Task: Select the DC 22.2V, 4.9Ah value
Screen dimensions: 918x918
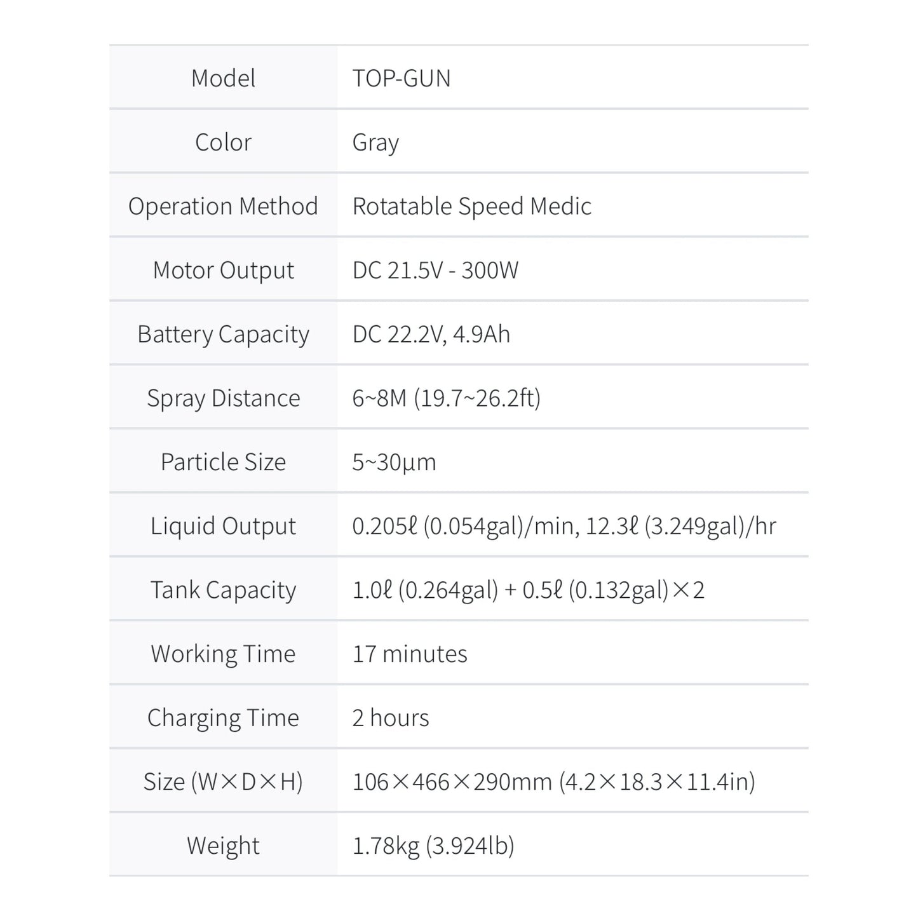Action: [x=431, y=334]
